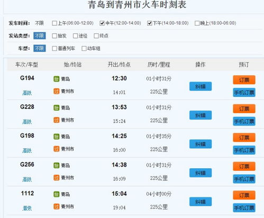Click the 订票 button for train 1112
Screen dimensions: 264x218
coord(244,195)
